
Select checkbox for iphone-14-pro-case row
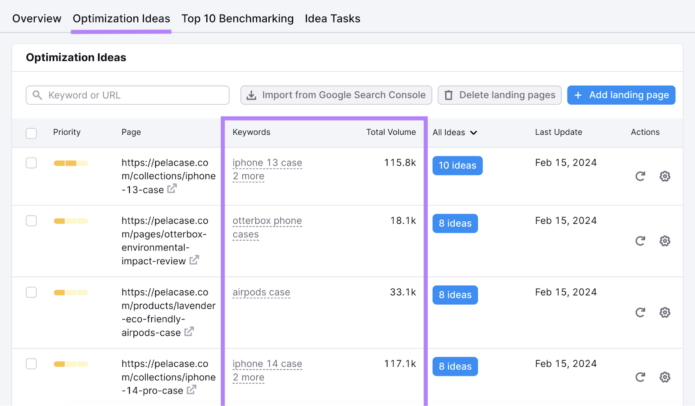(31, 363)
